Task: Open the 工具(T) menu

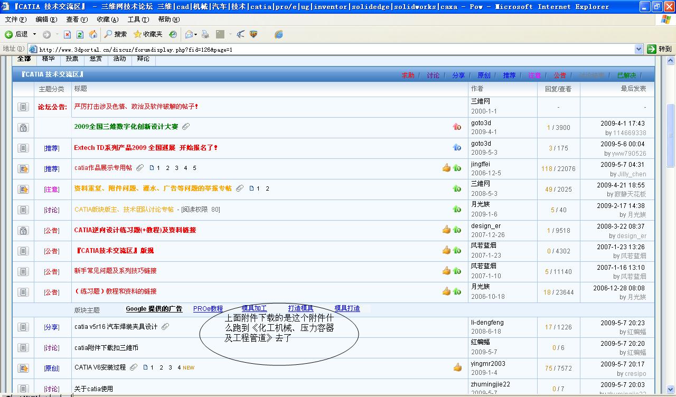Action: [138, 20]
